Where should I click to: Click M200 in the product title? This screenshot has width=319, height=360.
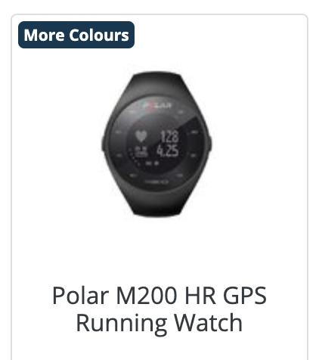[x=147, y=296]
